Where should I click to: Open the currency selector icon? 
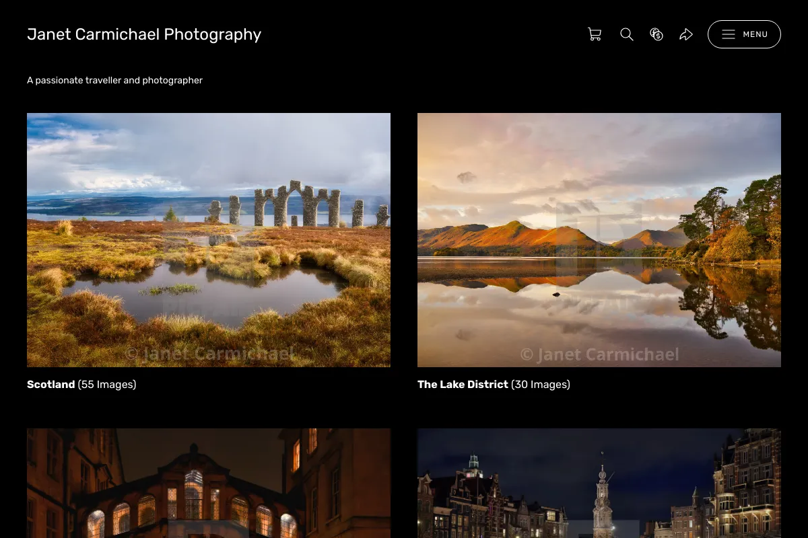[656, 34]
